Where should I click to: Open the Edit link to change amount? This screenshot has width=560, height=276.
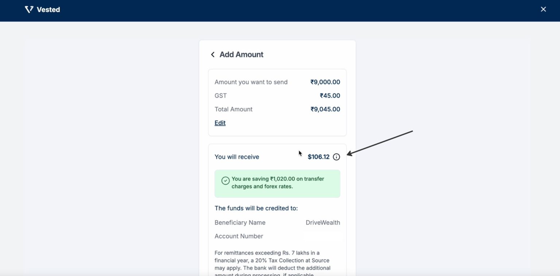coord(220,123)
